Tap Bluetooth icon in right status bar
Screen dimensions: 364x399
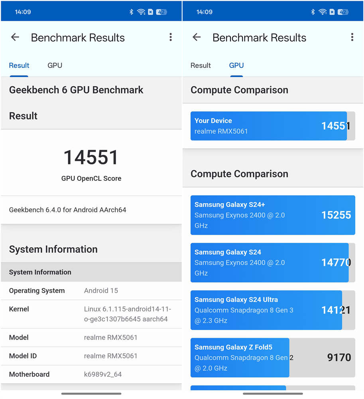click(x=313, y=12)
